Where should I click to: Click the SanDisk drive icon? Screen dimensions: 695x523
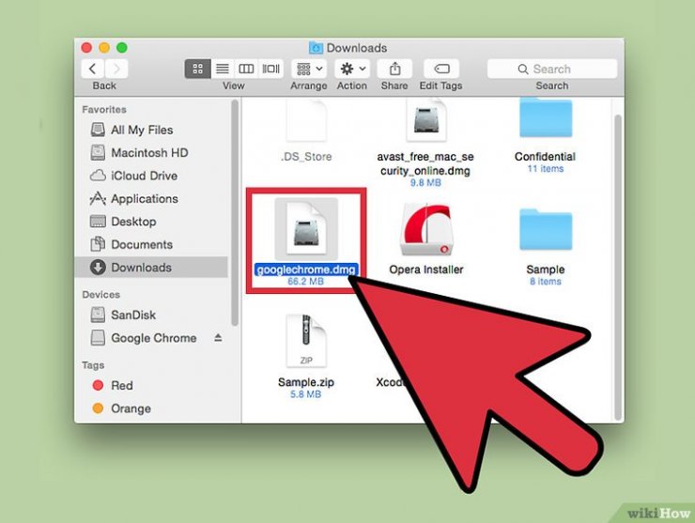98,315
